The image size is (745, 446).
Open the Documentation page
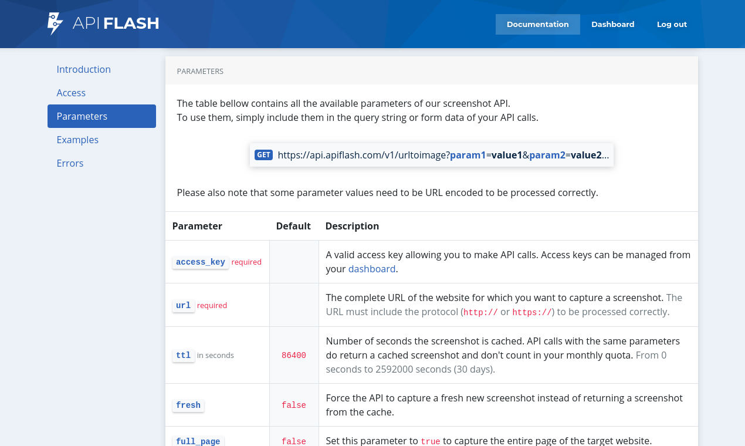click(x=537, y=24)
